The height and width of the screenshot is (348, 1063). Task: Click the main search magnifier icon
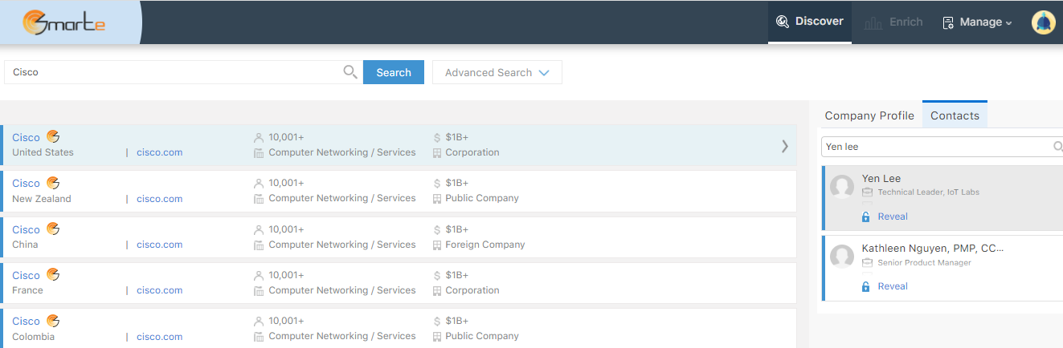tap(350, 72)
